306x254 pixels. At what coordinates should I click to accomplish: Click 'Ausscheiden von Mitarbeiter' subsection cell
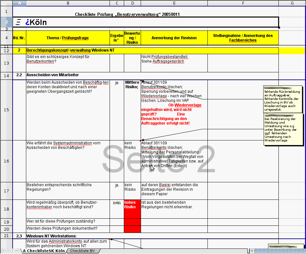pyautogui.click(x=152, y=76)
